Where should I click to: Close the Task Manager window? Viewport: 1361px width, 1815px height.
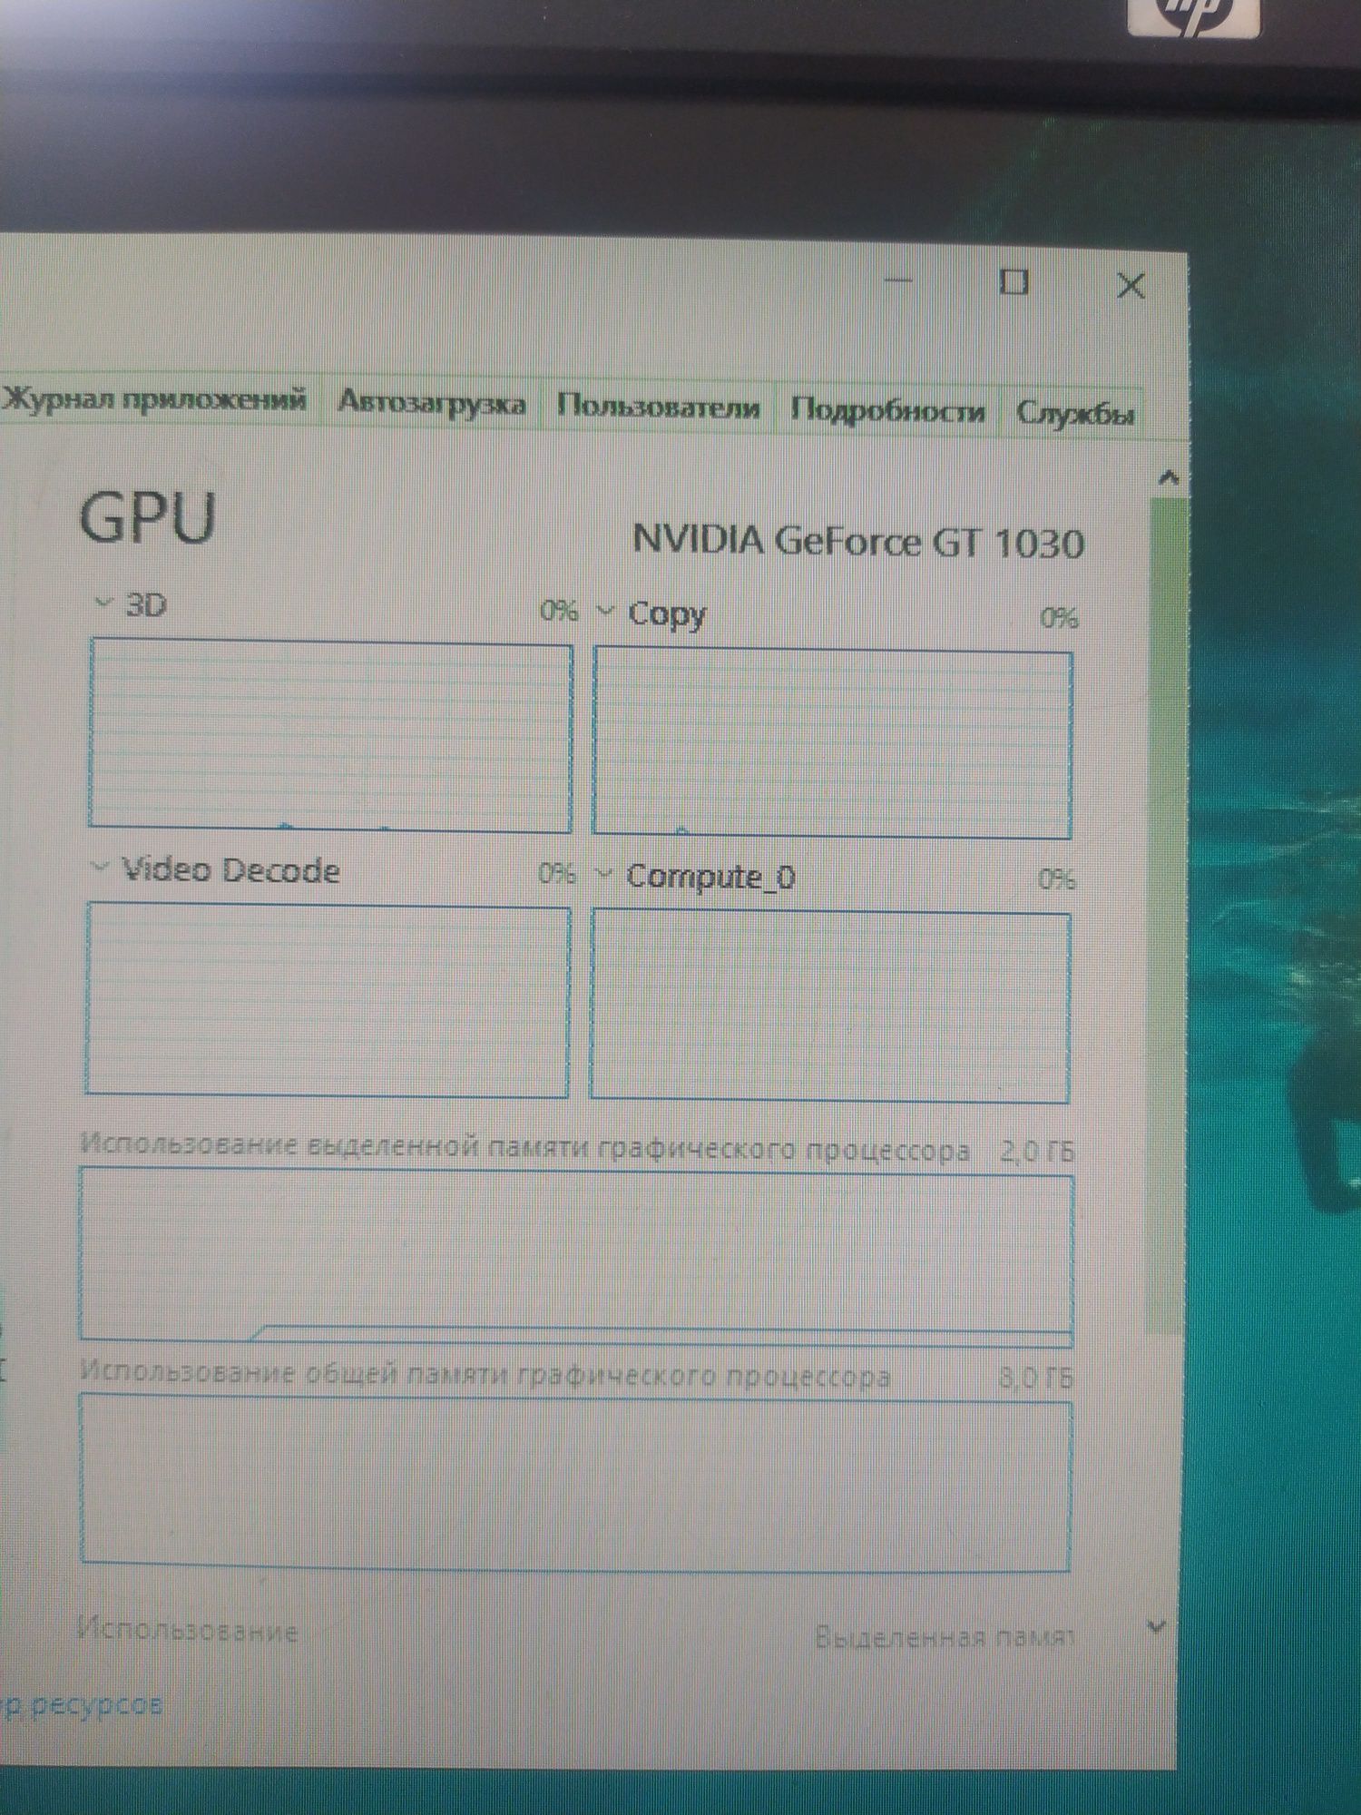(x=1131, y=286)
